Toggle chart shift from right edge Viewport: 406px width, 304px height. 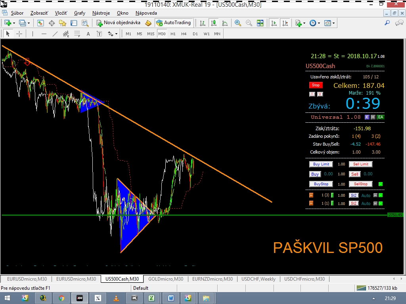pos(285,23)
